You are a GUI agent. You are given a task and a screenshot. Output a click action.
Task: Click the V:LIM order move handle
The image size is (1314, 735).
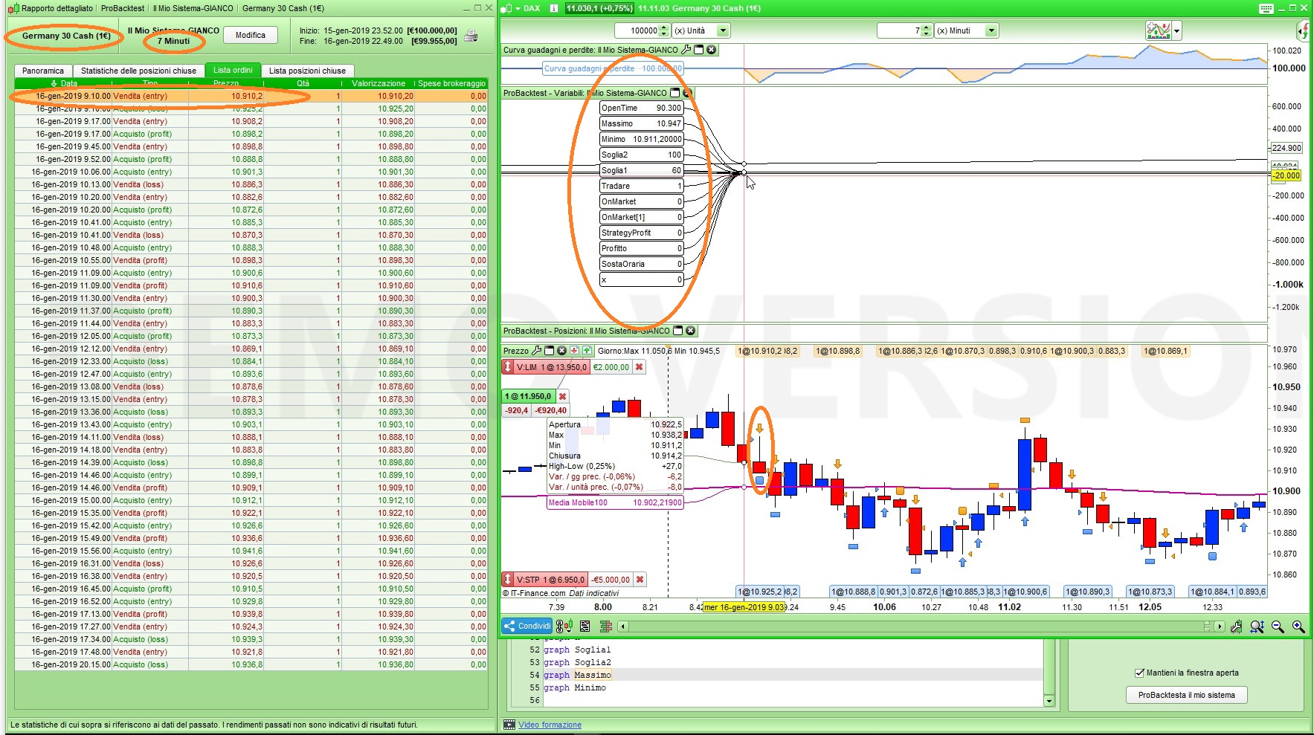click(x=508, y=367)
